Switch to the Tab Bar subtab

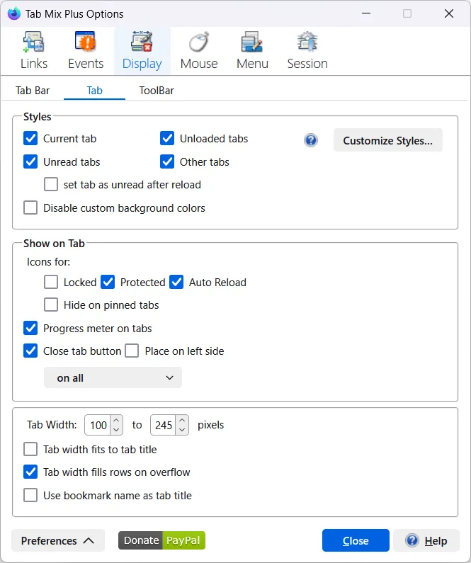click(33, 91)
